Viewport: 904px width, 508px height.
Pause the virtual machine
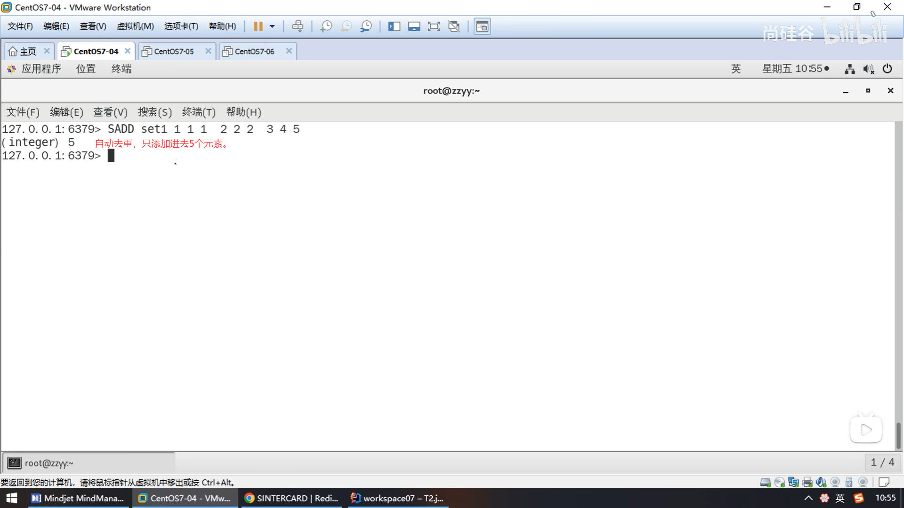[258, 26]
